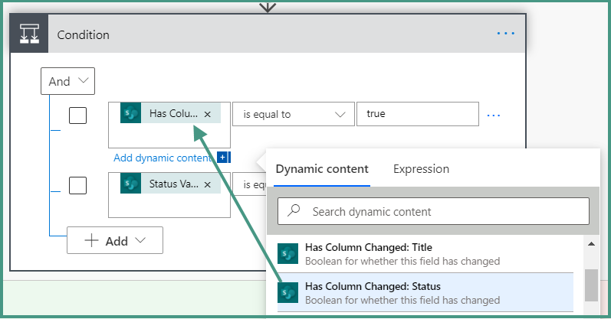Click the dynamic content list scrollbar thumb
611x319 pixels.
(591, 285)
